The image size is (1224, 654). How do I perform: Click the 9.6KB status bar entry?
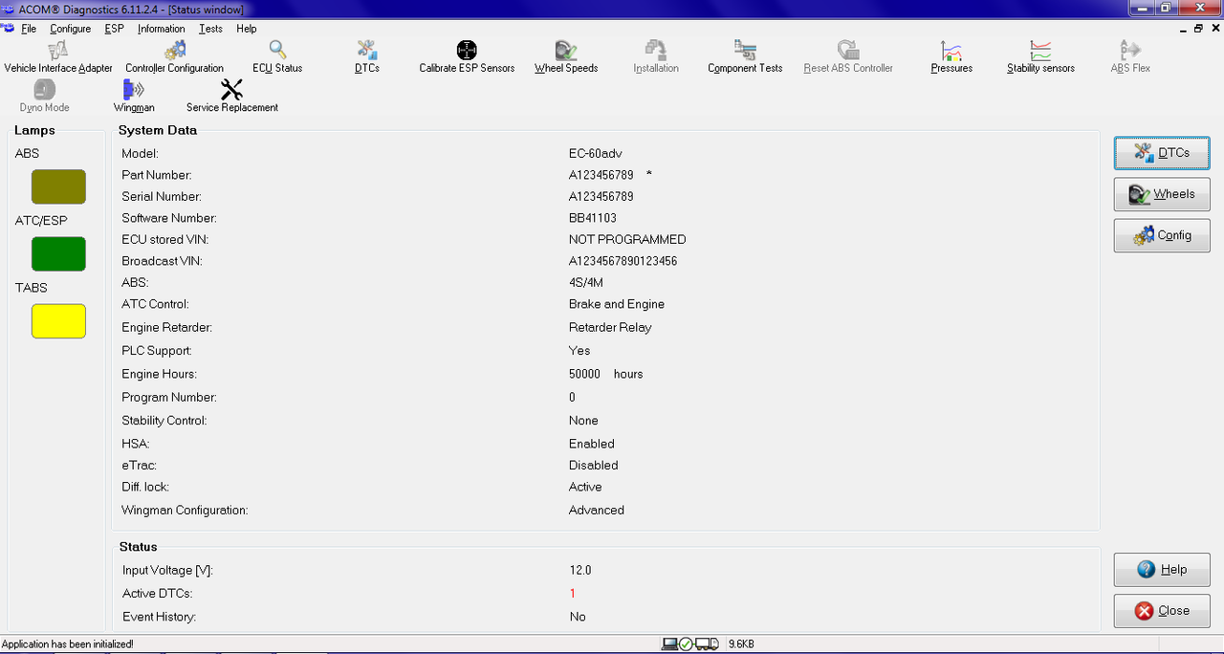point(741,644)
